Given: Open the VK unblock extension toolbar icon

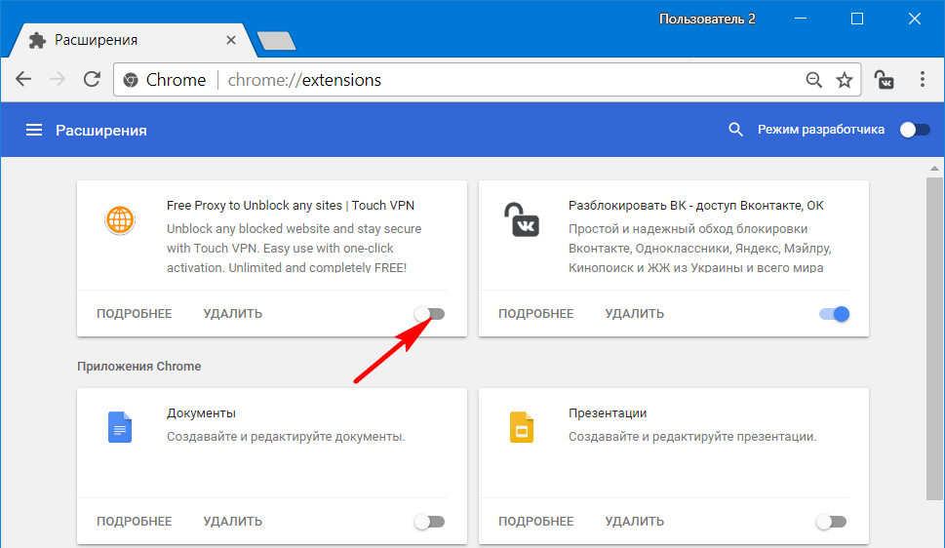Looking at the screenshot, I should [x=885, y=80].
